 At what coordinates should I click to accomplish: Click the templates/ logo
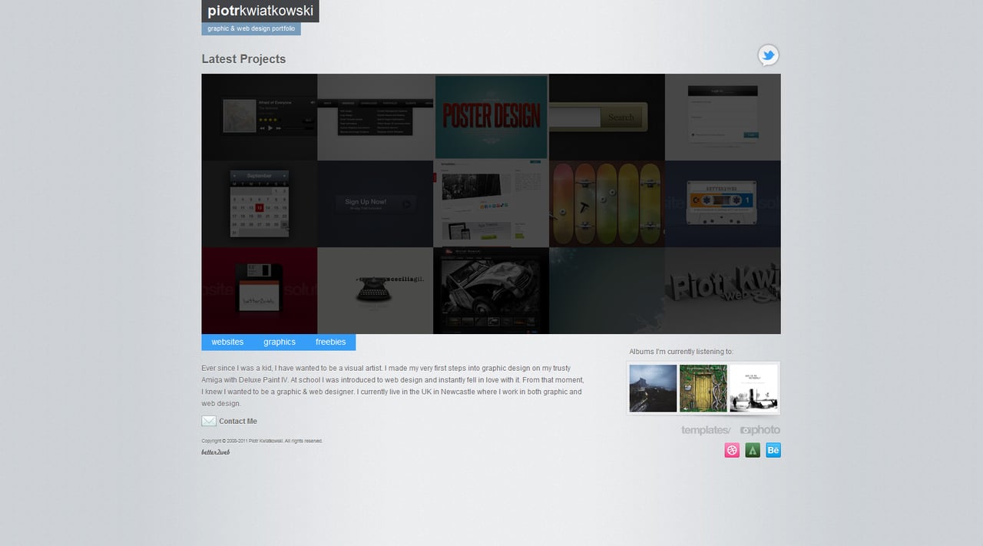pos(705,430)
